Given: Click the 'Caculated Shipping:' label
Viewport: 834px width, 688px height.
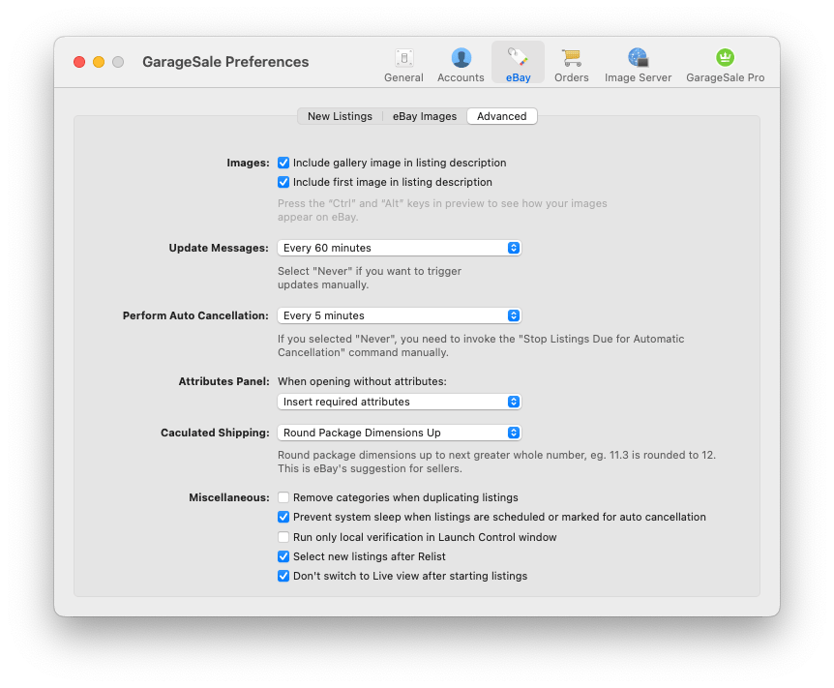Looking at the screenshot, I should pos(215,433).
